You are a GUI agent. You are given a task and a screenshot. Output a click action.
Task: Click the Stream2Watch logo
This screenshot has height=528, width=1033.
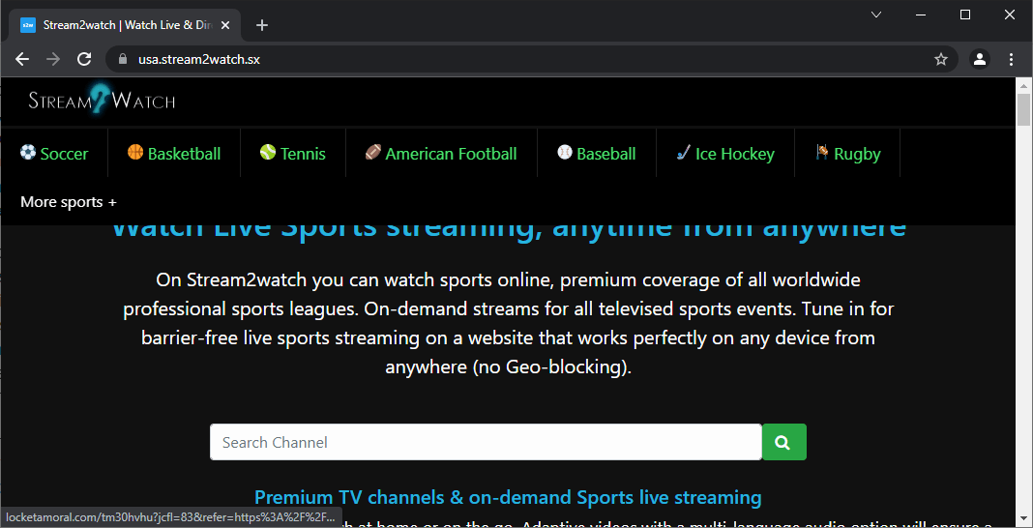coord(102,100)
